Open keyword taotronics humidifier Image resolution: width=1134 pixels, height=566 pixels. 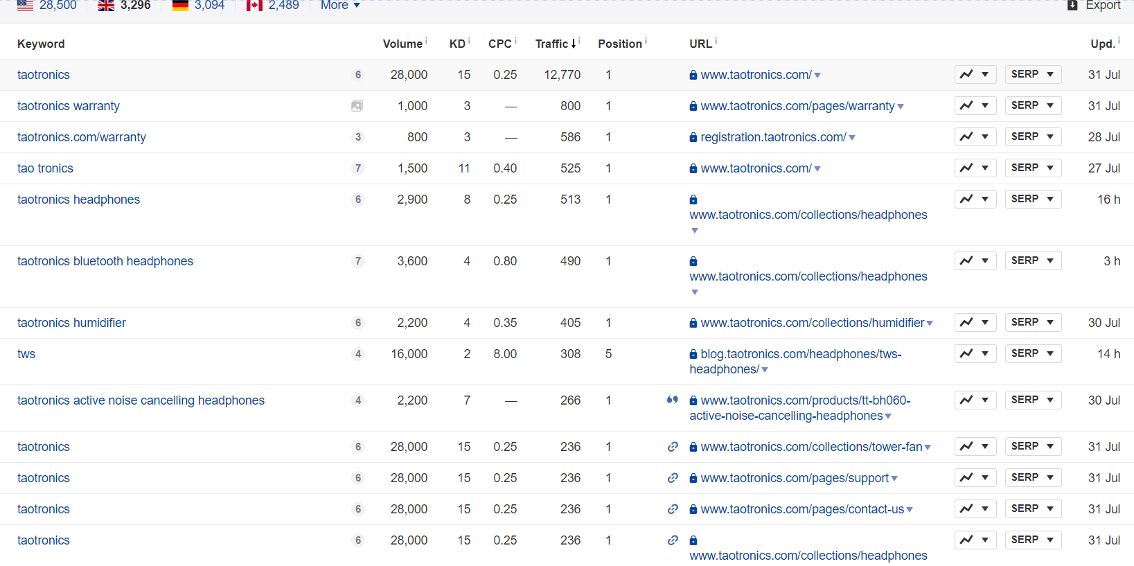71,323
